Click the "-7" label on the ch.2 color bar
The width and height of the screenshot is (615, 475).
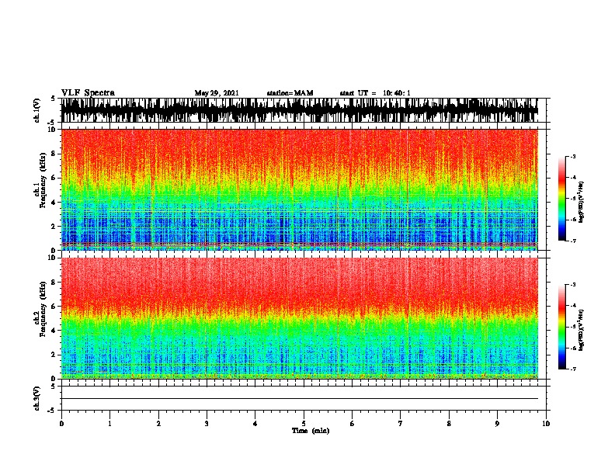(x=572, y=369)
